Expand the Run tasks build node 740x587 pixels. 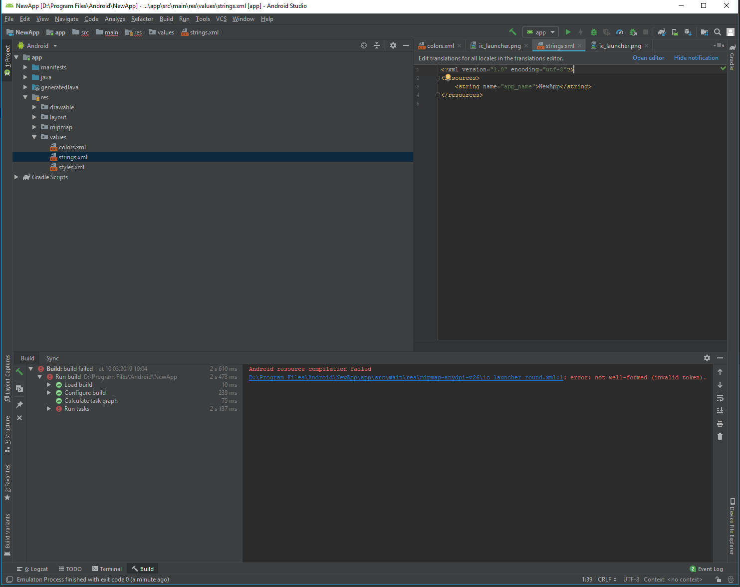(49, 409)
